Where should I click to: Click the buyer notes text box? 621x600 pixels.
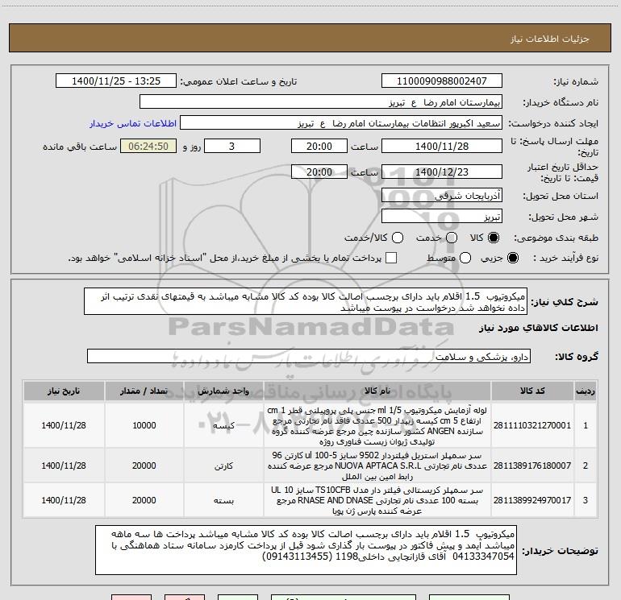coord(306,550)
